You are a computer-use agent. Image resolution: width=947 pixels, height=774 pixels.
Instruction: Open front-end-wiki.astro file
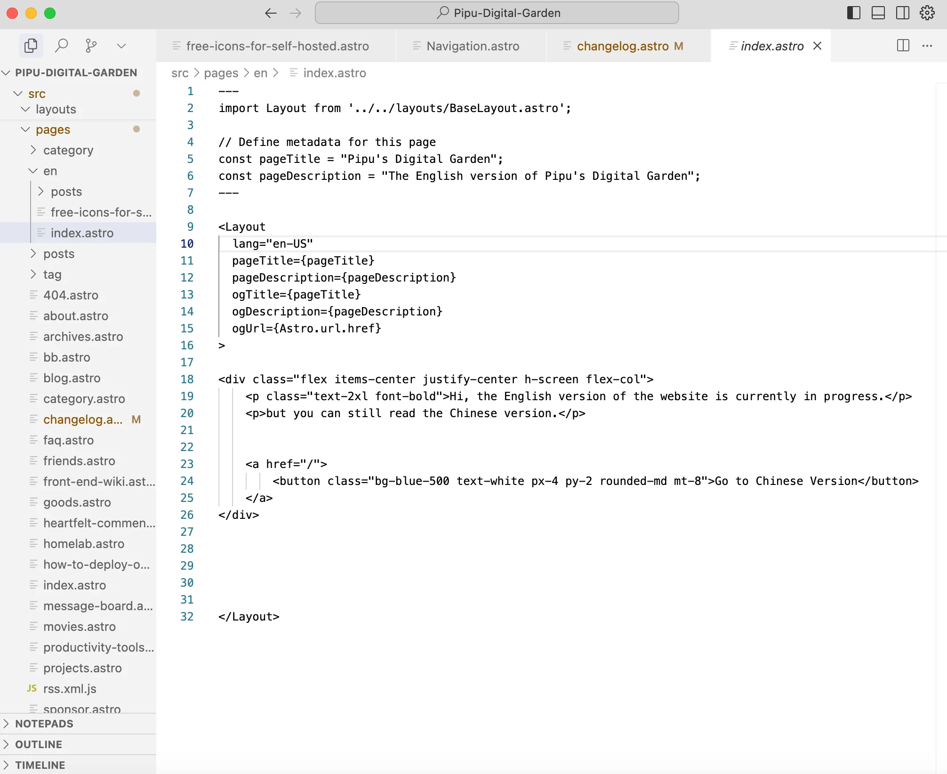tap(78, 482)
